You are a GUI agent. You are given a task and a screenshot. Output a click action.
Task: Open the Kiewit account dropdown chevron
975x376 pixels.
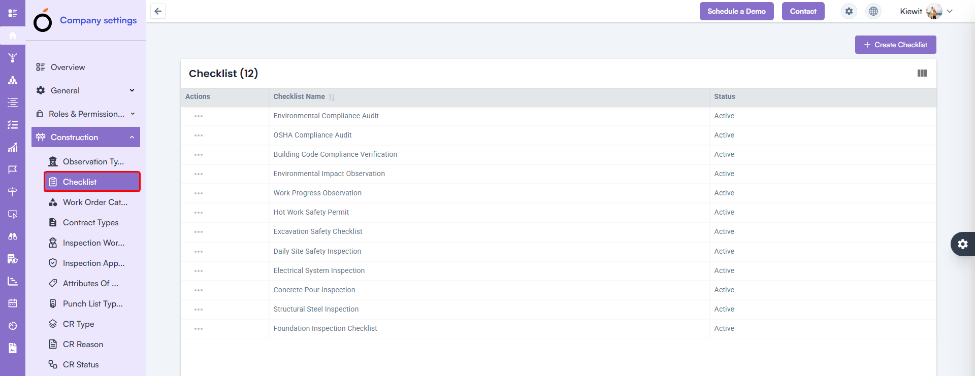click(x=950, y=11)
